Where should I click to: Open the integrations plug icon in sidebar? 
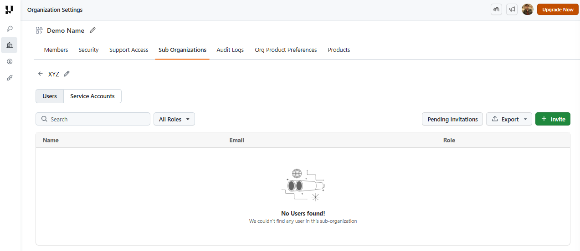tap(10, 78)
